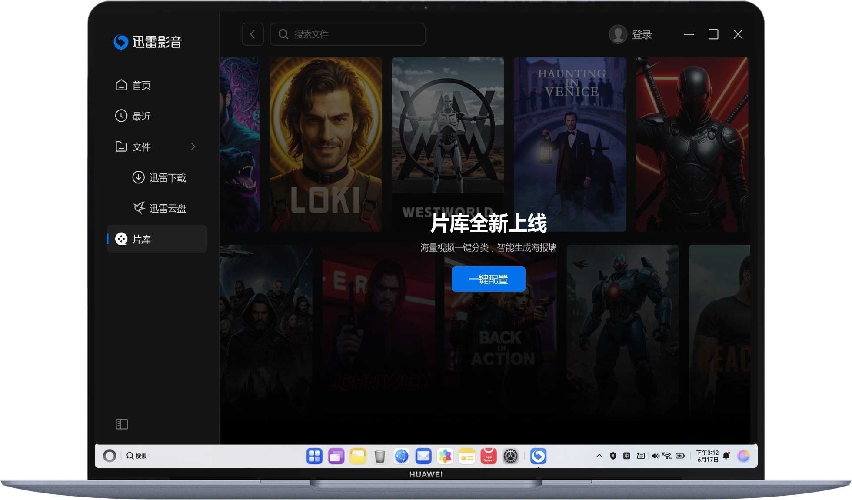Click the Wi-Fi tray icon
This screenshot has width=852, height=500.
pos(667,456)
